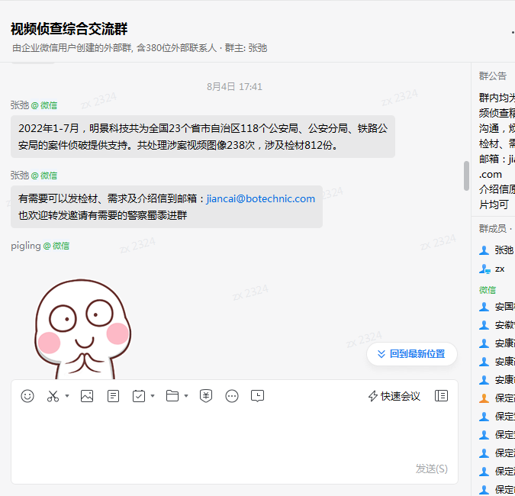Expand the screenshot tool dropdown arrow
The height and width of the screenshot is (496, 515).
(x=67, y=396)
